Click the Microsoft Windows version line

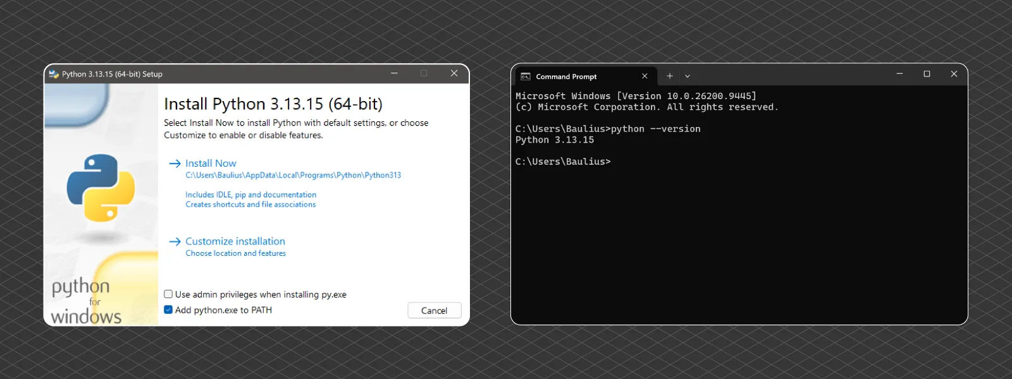[x=636, y=96]
